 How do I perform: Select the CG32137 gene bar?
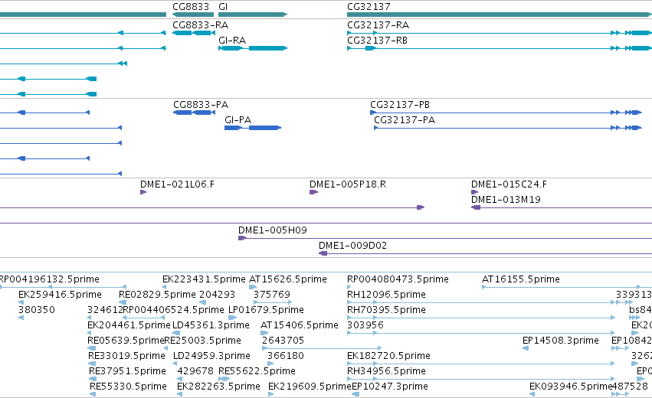tap(500, 15)
